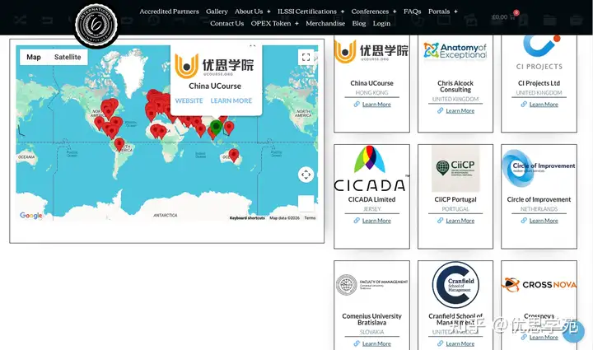Expand the Portals submenu plus sign

[456, 12]
